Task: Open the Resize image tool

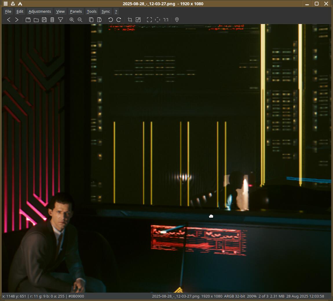Action: [138, 20]
